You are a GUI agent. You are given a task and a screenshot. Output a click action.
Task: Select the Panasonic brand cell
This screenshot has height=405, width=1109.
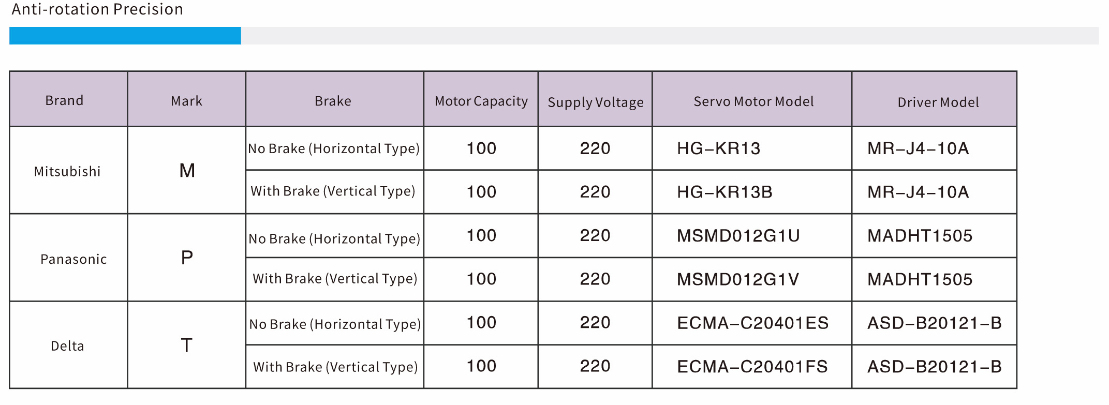73,259
